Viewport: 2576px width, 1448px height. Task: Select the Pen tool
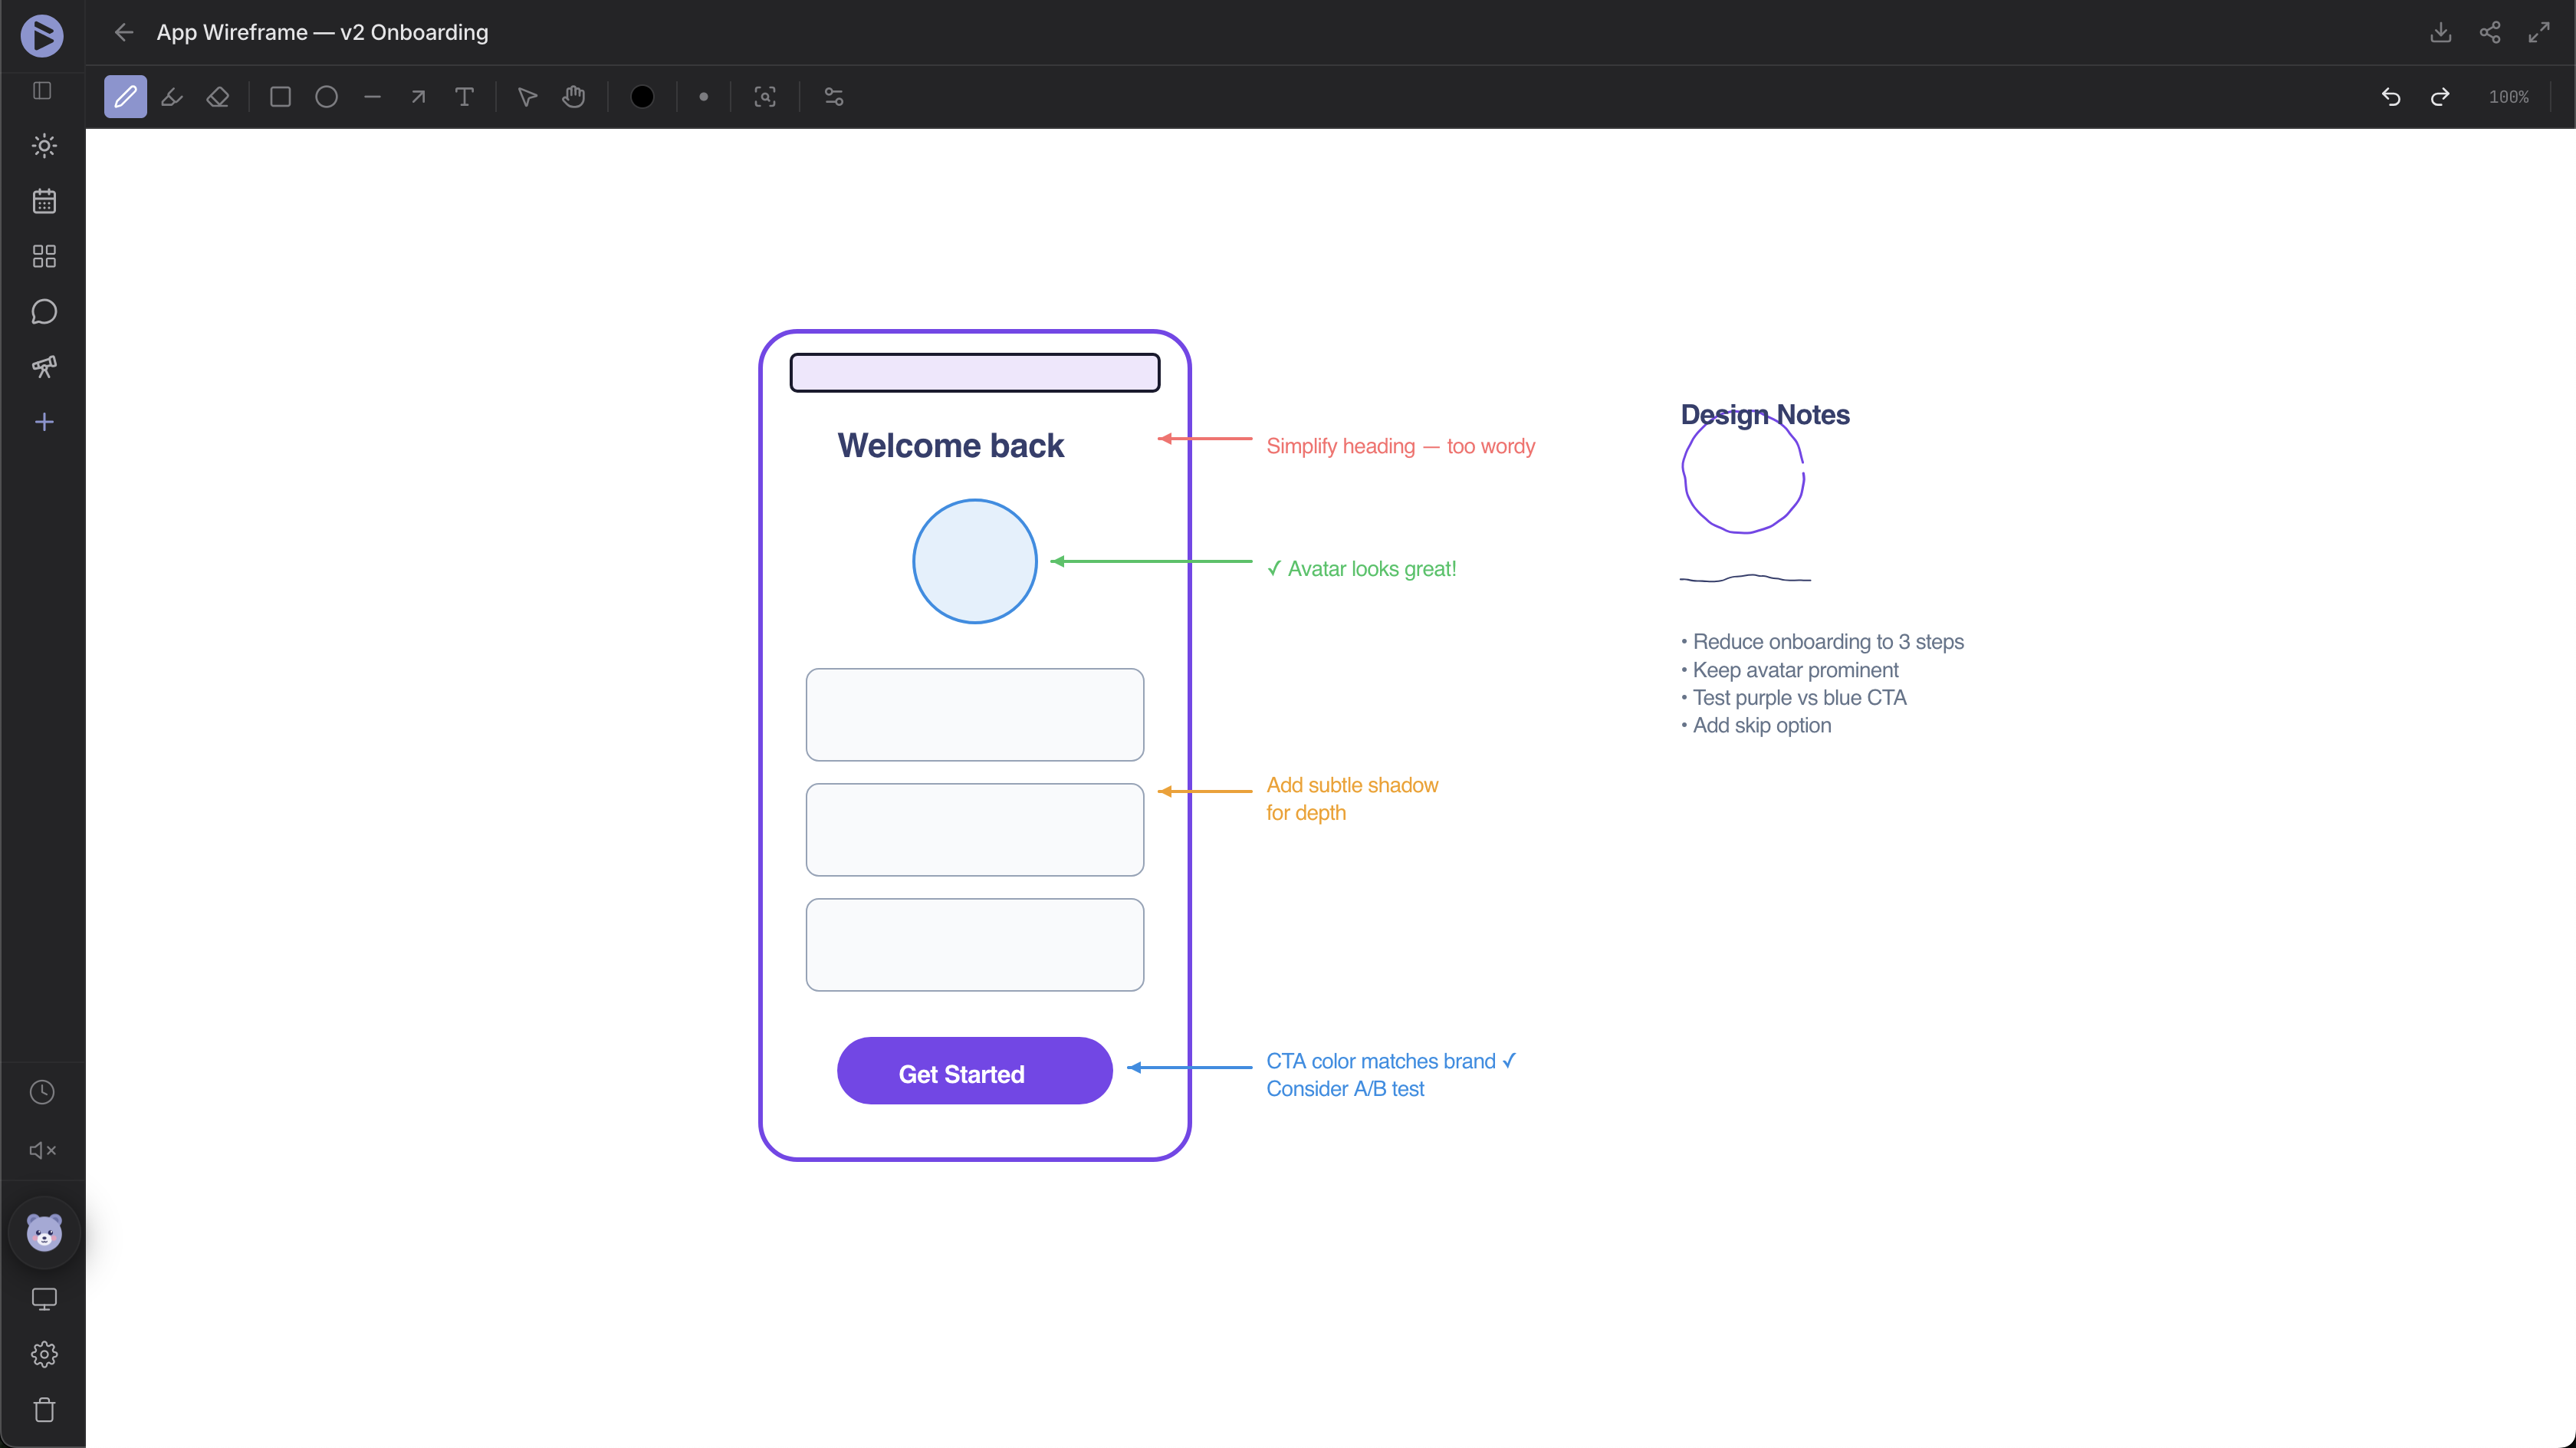click(x=125, y=96)
